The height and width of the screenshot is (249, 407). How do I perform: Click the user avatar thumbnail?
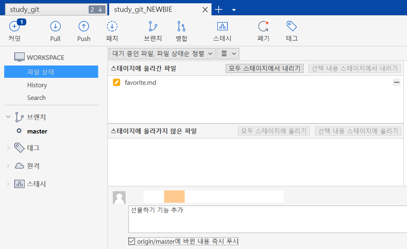[x=119, y=197]
